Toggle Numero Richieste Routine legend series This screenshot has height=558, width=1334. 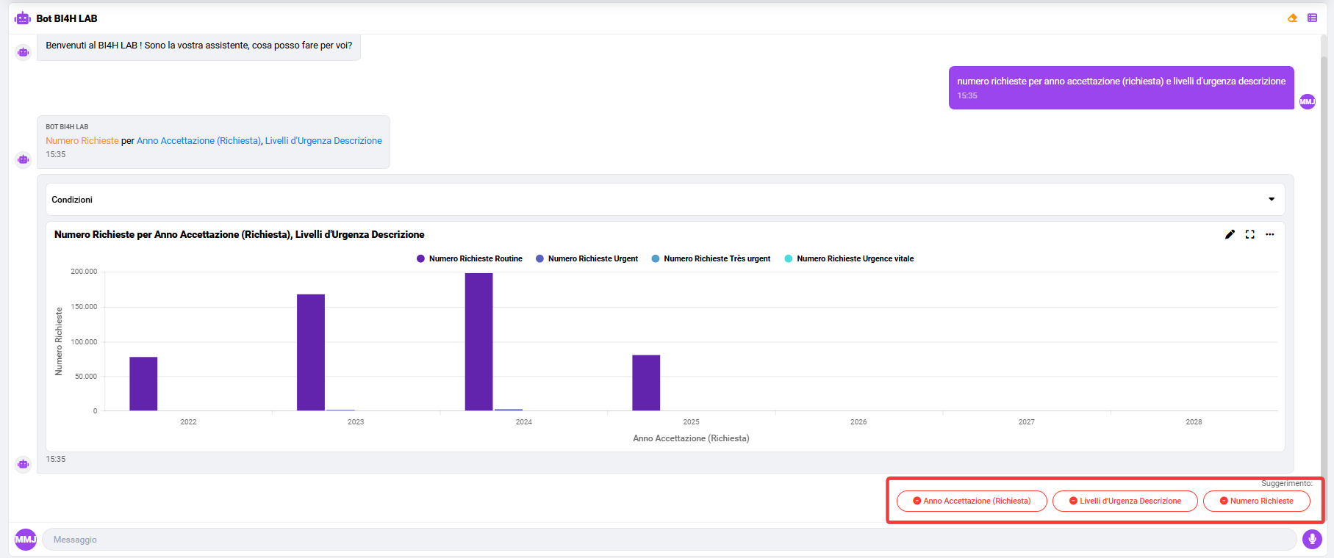tap(470, 258)
